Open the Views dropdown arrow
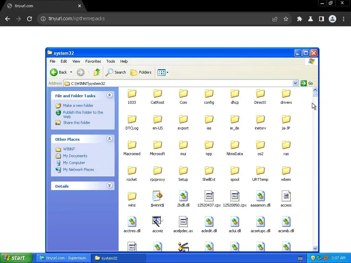Viewport: 351px width, 263px height. point(167,73)
